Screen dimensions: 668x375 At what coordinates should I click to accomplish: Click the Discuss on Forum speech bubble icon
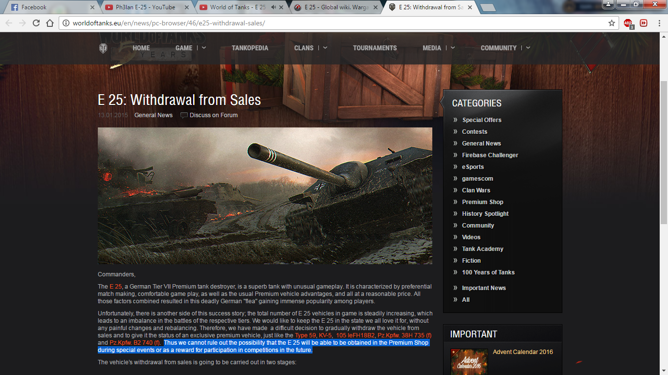184,115
